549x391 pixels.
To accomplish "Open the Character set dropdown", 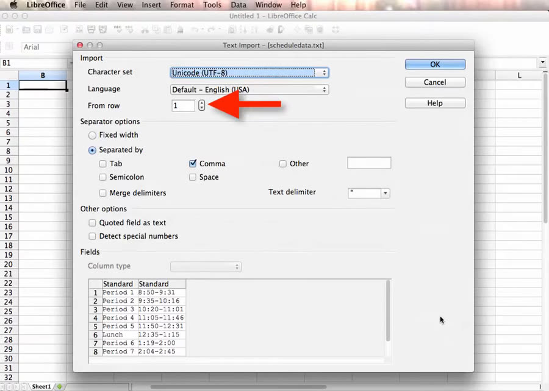I will pyautogui.click(x=249, y=72).
